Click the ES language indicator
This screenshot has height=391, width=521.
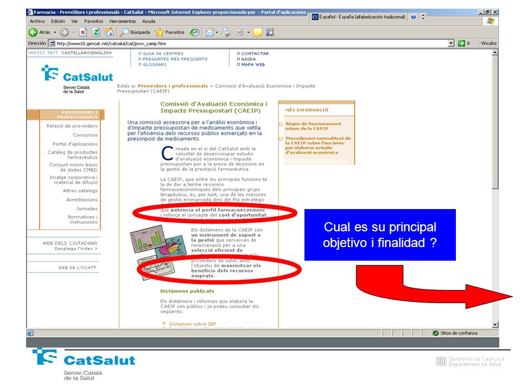pyautogui.click(x=315, y=17)
